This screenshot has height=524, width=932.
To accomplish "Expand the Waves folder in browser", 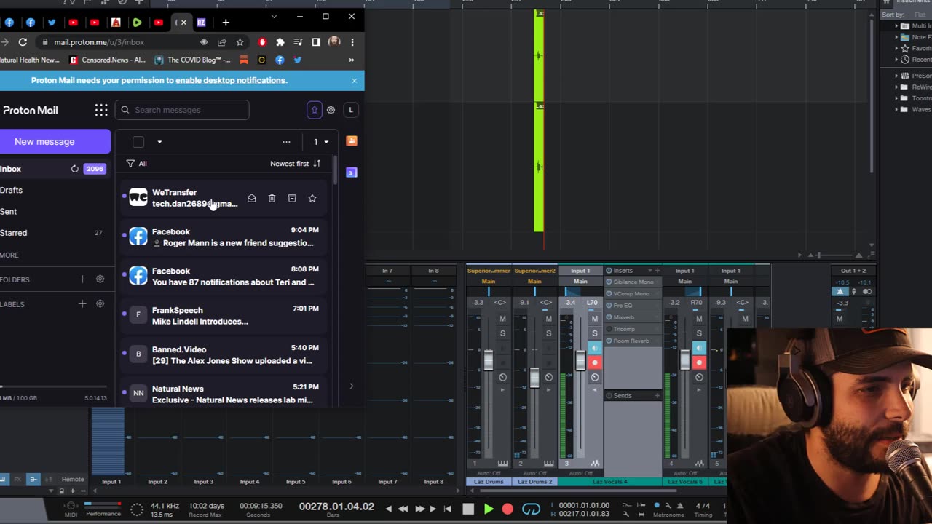I will click(897, 109).
